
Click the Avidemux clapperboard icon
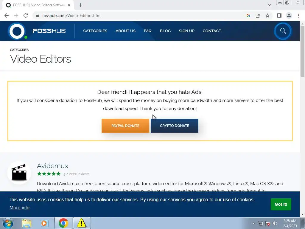pyautogui.click(x=19, y=172)
